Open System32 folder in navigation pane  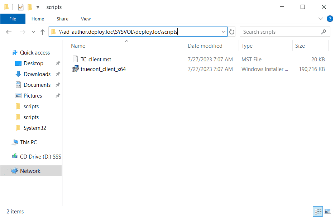pos(35,128)
